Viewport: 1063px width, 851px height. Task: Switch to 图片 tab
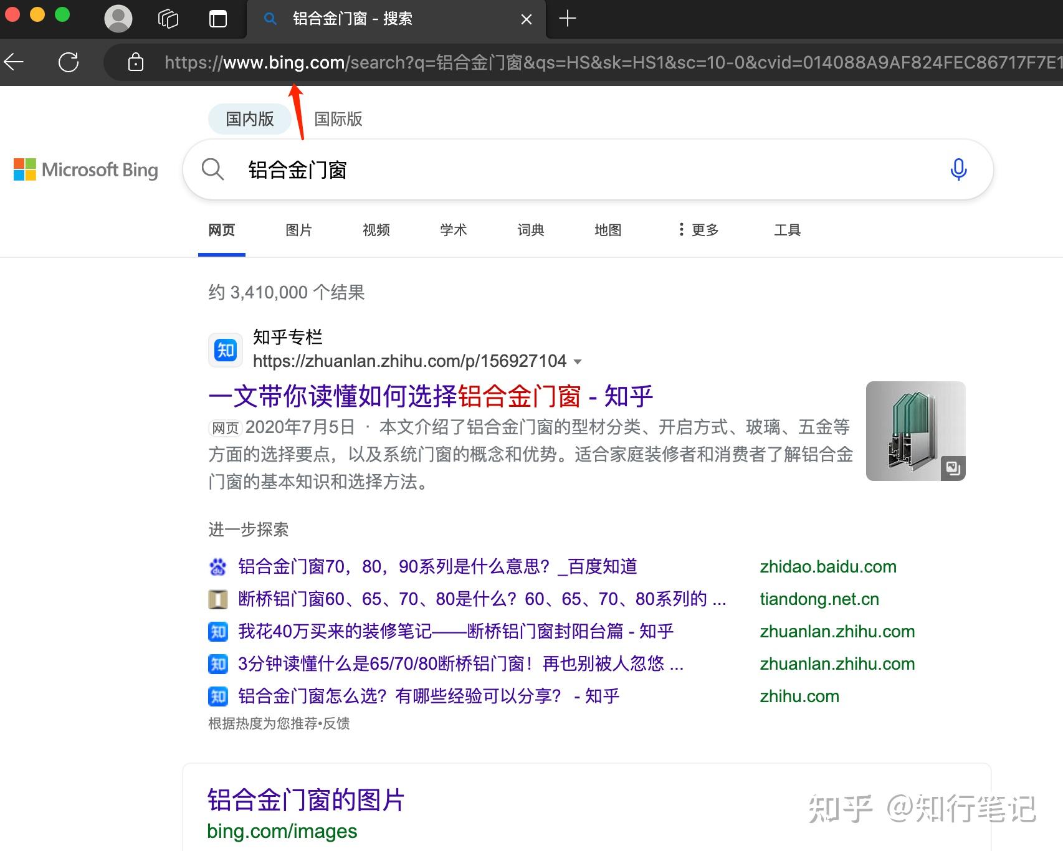click(x=299, y=230)
